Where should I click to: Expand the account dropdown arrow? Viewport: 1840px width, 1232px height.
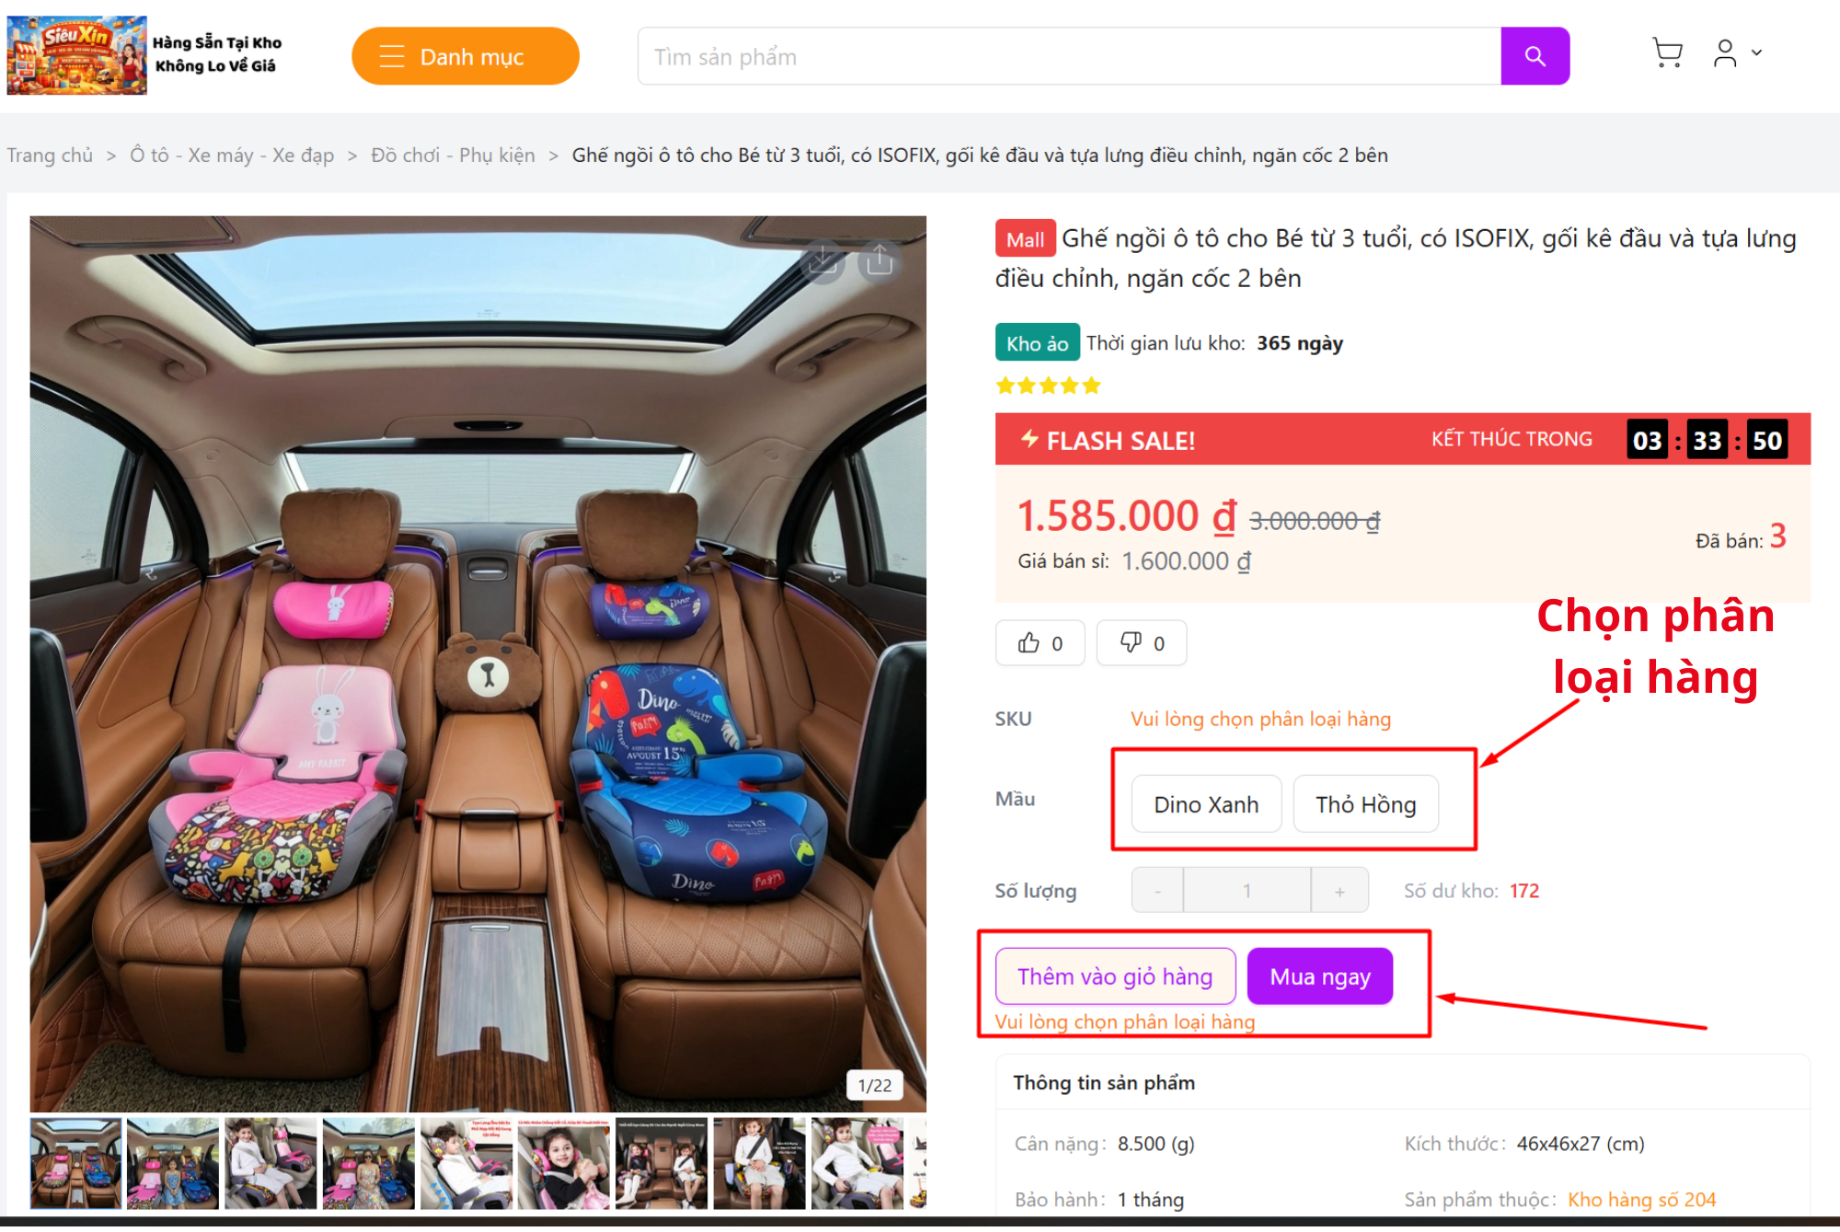coord(1756,53)
